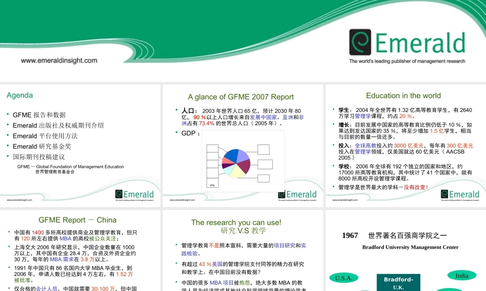The width and height of the screenshot is (486, 291).
Task: Open the 'GFME Report – China' slide
Action: (x=80, y=250)
